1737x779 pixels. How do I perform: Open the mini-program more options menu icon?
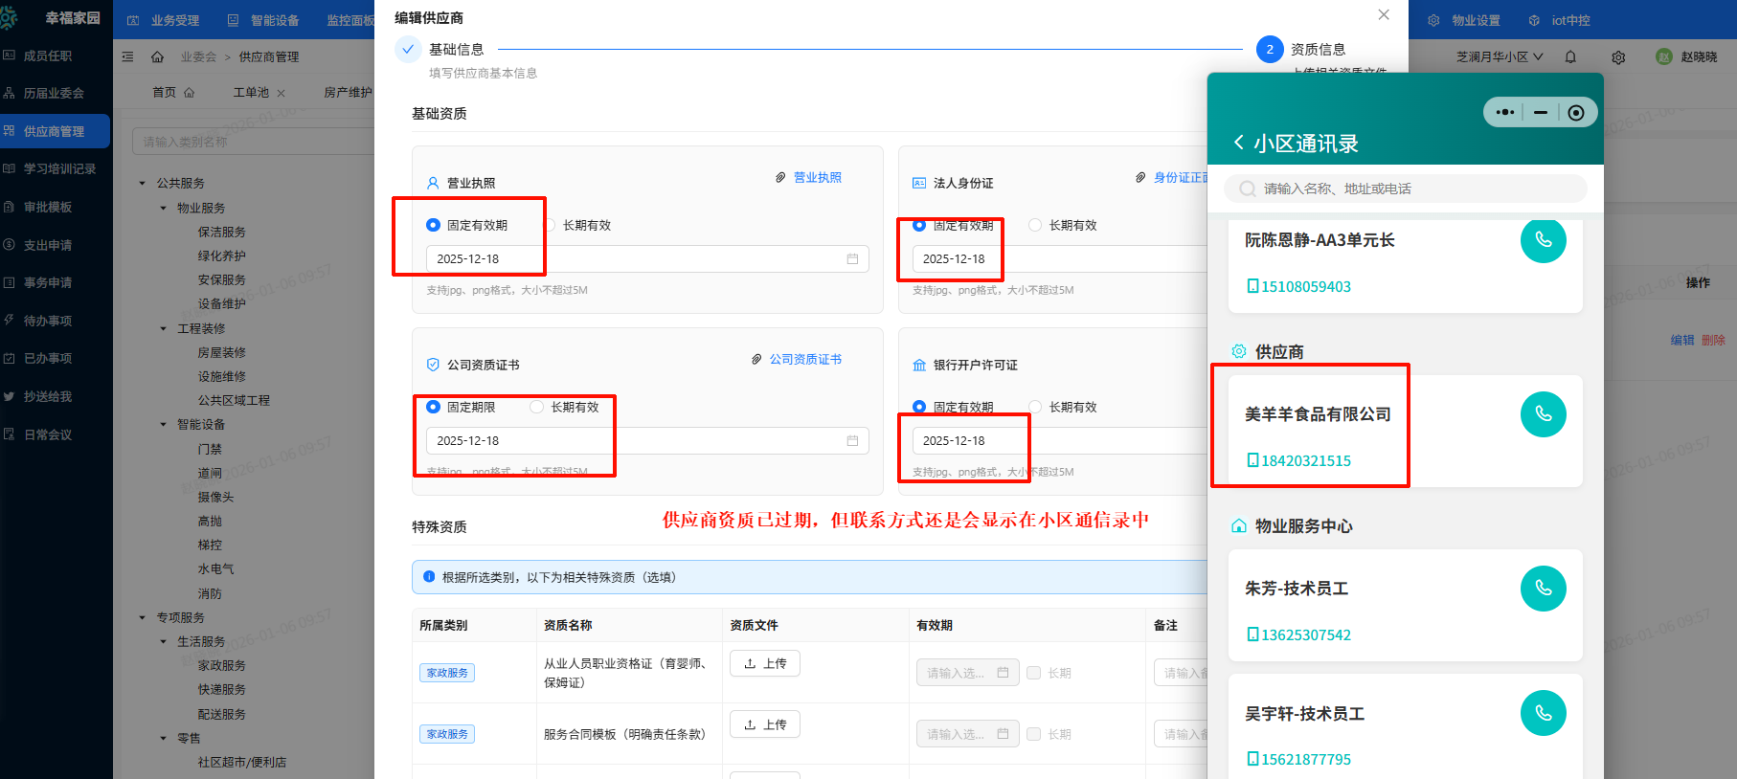[1504, 113]
